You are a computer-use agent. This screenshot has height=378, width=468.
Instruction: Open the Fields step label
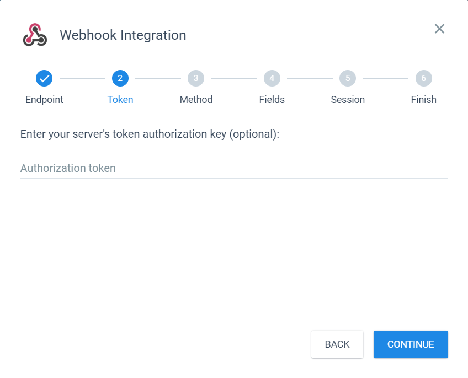pyautogui.click(x=272, y=100)
